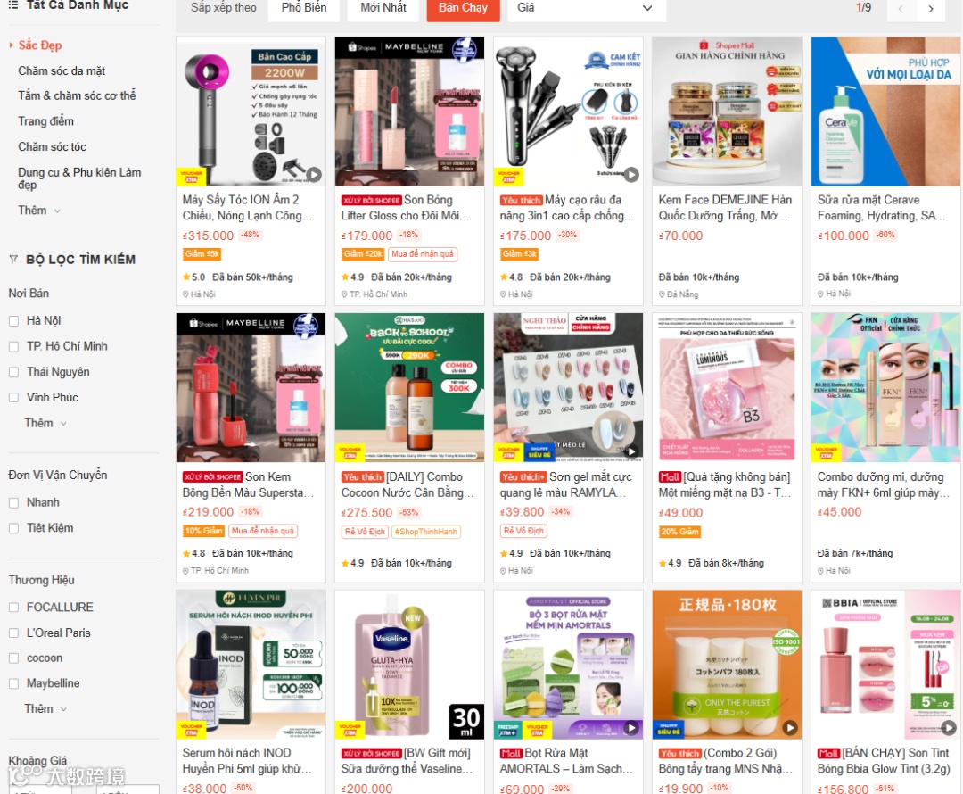Play video on hair dryer product image
963x794 pixels.
tap(314, 175)
